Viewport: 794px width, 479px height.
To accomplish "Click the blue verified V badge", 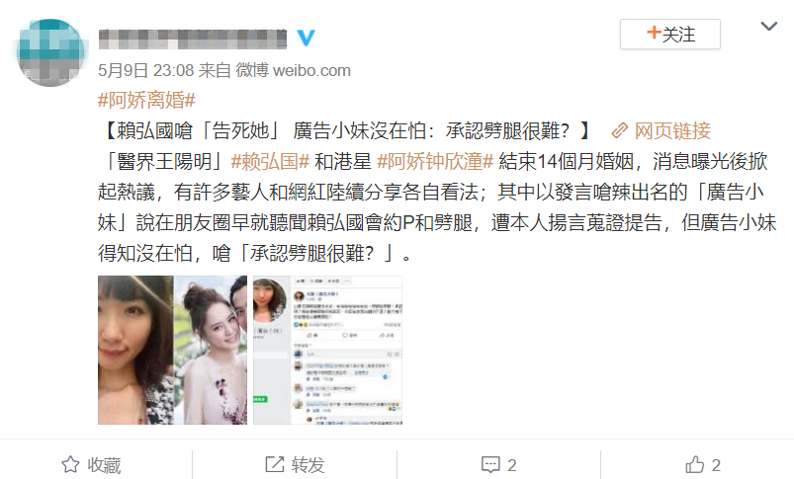I will tap(306, 38).
